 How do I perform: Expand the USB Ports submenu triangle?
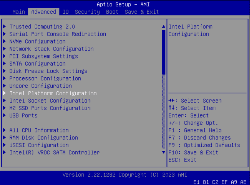(4, 115)
